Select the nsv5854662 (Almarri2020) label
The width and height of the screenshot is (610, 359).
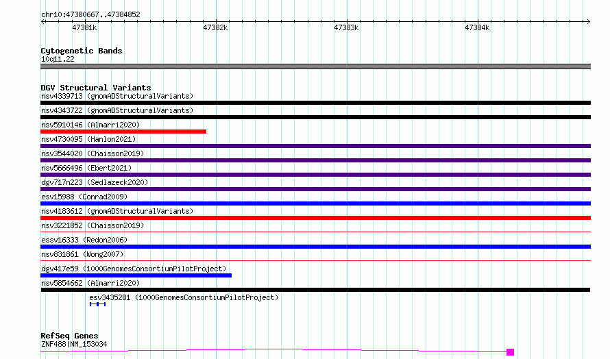pyautogui.click(x=90, y=283)
